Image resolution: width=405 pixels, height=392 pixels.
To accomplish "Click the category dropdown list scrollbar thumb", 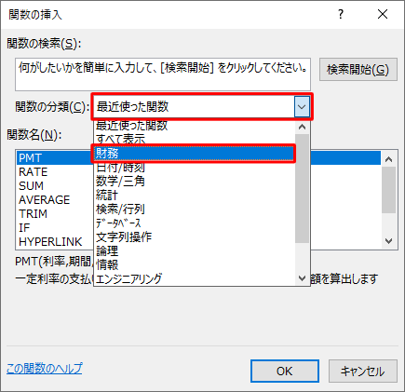I will pos(302,188).
